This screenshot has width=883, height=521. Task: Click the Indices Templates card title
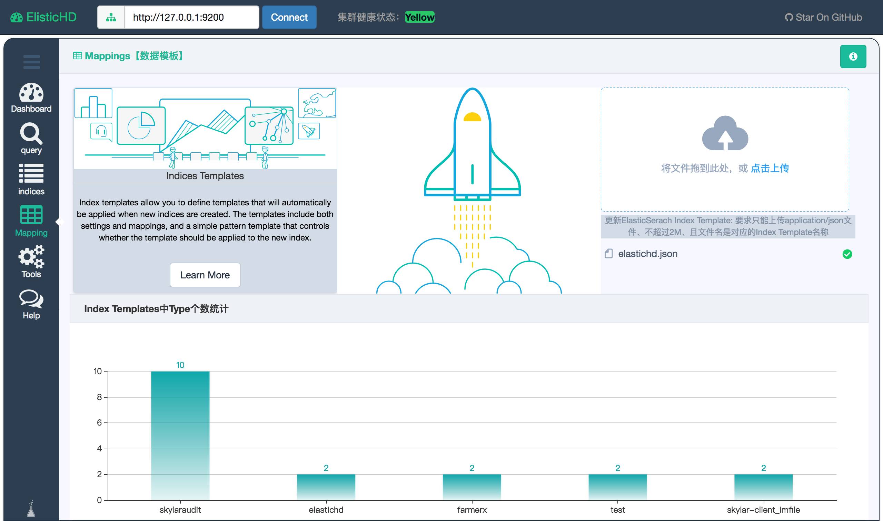pos(205,176)
